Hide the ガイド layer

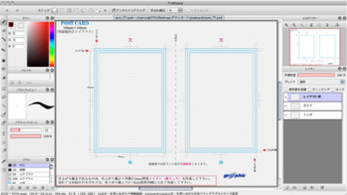pos(286,106)
